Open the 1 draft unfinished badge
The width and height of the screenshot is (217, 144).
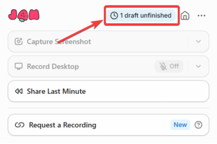tap(141, 16)
